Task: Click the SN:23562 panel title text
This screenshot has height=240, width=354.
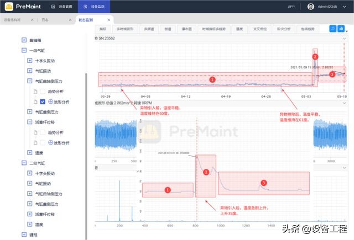Action: tap(105, 38)
